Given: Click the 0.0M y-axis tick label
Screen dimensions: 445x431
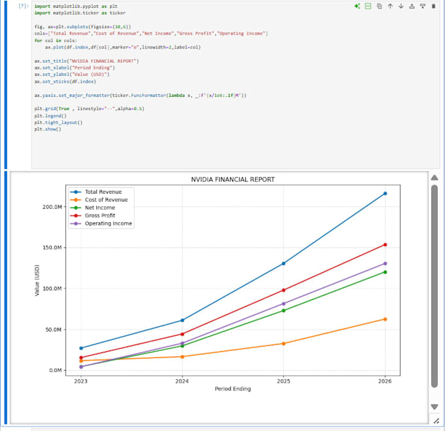Looking at the screenshot, I should 56,370.
